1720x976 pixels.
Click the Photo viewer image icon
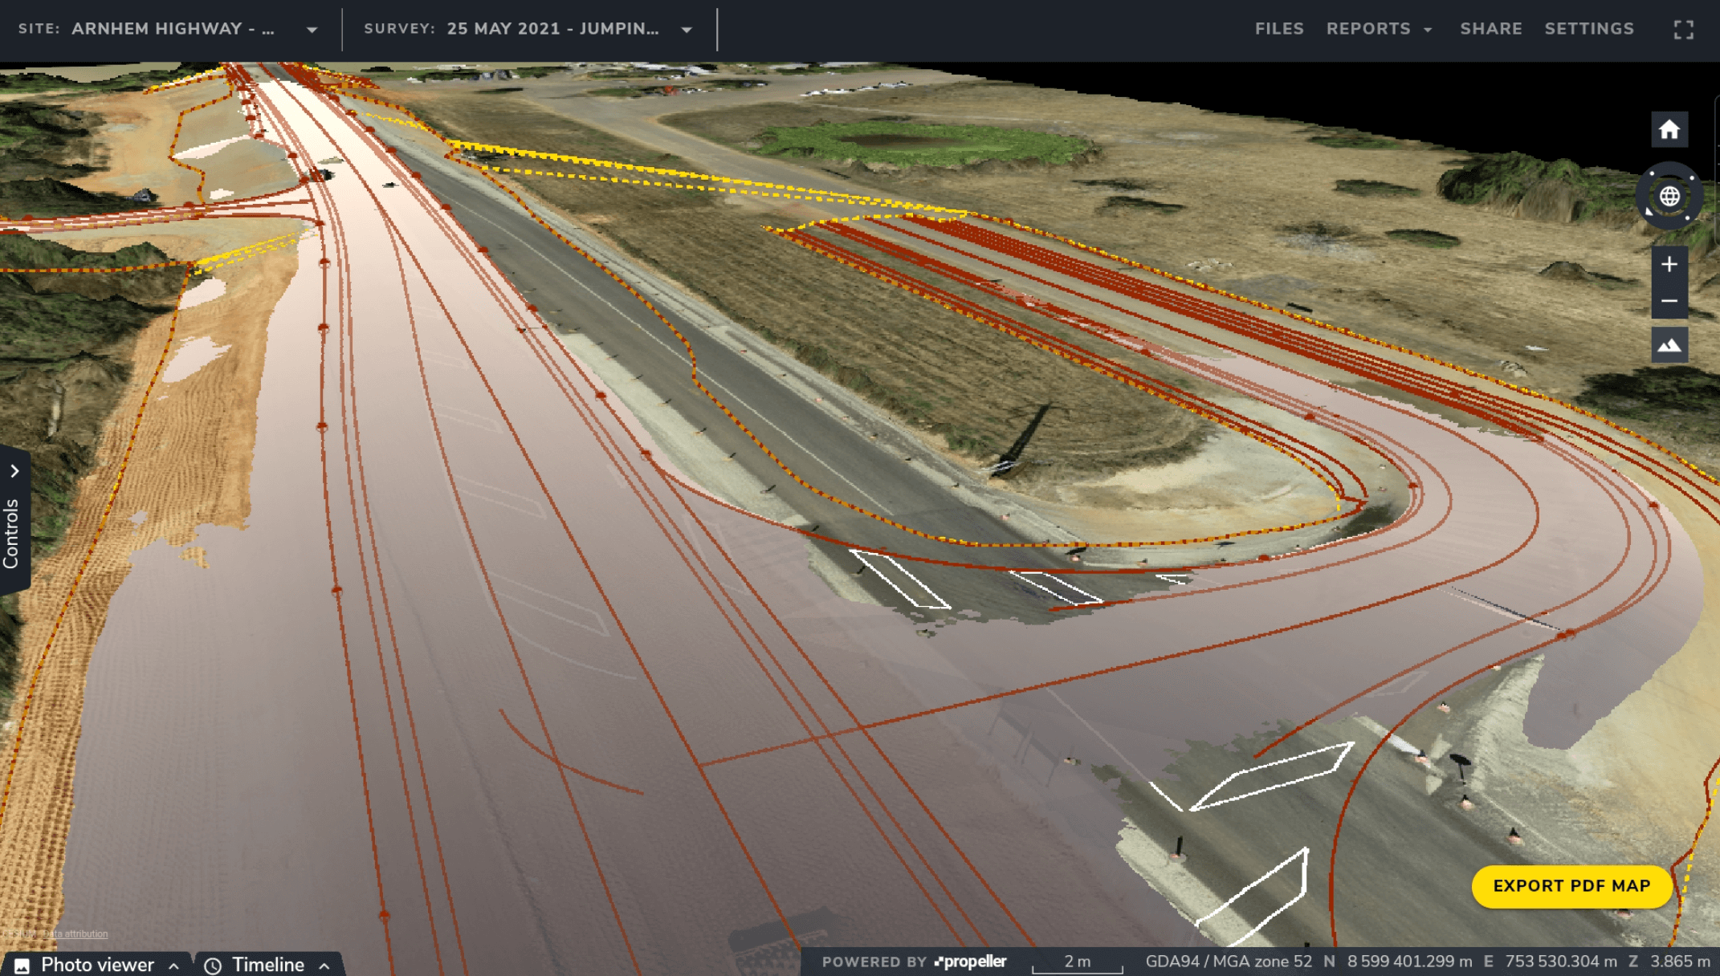click(22, 965)
